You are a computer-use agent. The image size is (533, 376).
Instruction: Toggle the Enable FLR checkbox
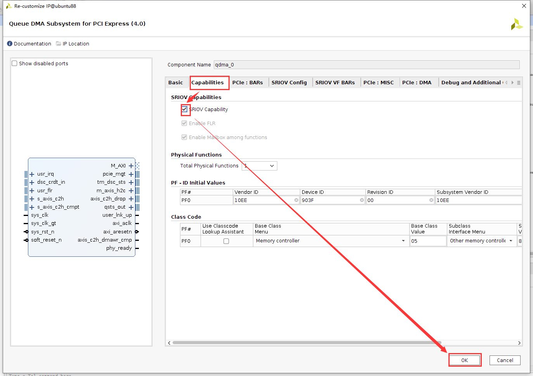[x=184, y=123]
